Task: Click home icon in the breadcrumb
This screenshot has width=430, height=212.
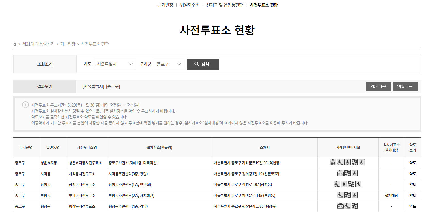Action: tap(15, 44)
